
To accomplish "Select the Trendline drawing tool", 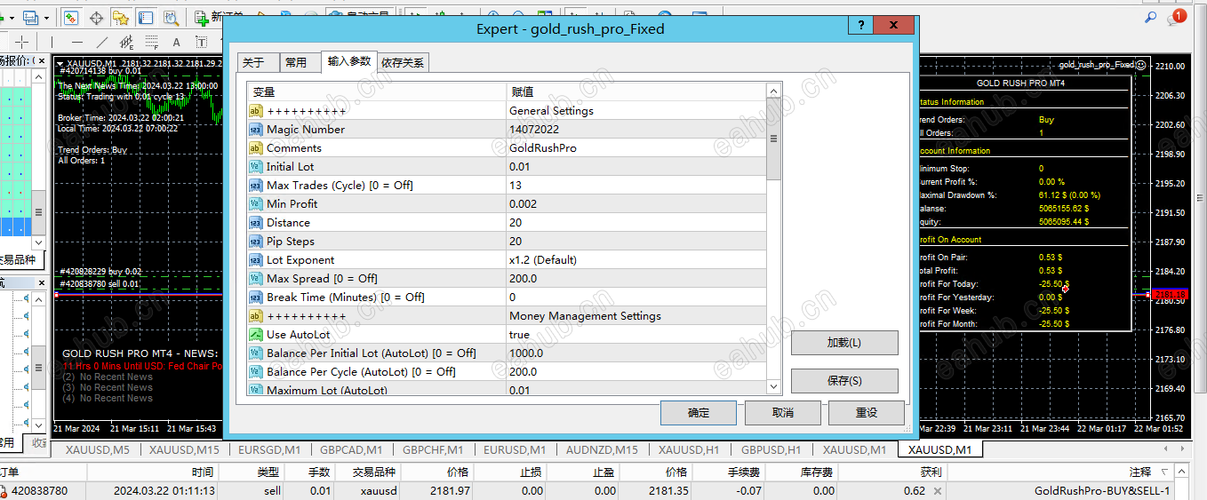I will 102,42.
